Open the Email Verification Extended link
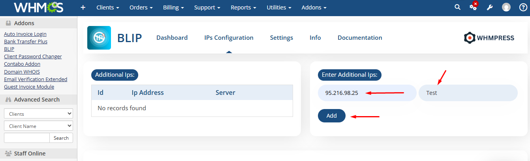 point(36,79)
